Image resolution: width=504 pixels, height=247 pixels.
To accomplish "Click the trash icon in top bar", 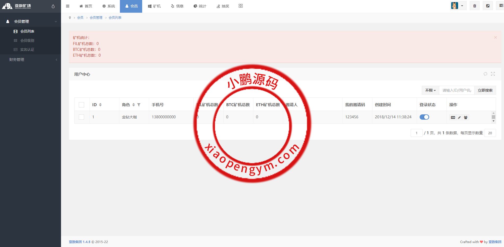I will tap(475, 6).
